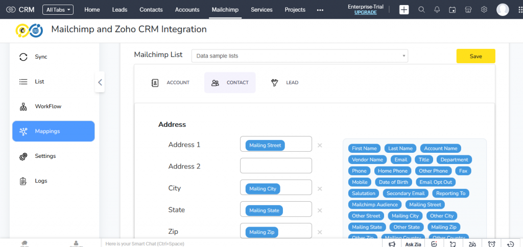
Task: Go to the Projects tab
Action: [295, 10]
